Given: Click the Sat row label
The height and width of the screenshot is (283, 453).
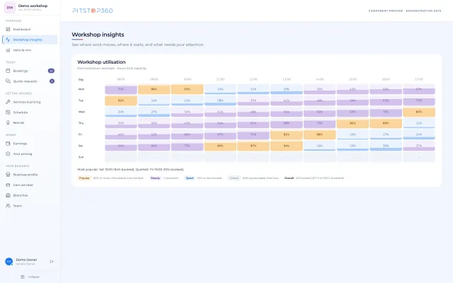Looking at the screenshot, I should pos(81,146).
